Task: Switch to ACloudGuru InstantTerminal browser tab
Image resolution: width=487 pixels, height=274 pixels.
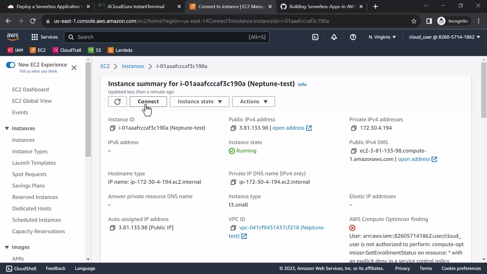Action: pyautogui.click(x=136, y=7)
